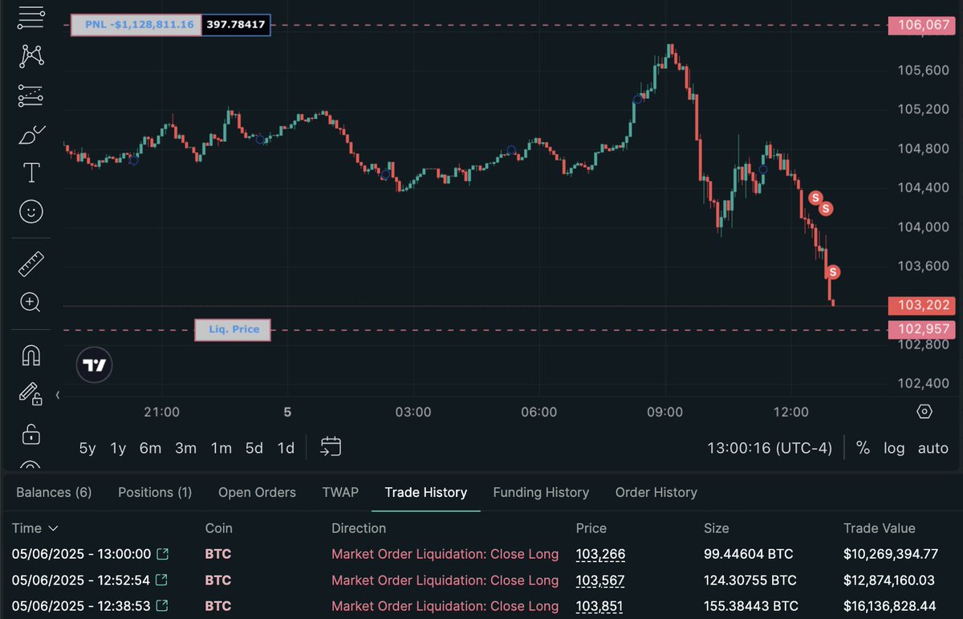Lock all chart drawings
This screenshot has height=619, width=963.
click(30, 434)
